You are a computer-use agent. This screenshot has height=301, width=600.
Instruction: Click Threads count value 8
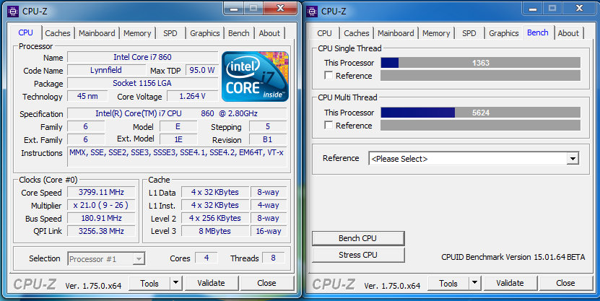click(x=273, y=258)
